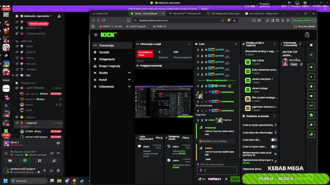Image resolution: width=330 pixels, height=185 pixels.
Task: Switch to OBS Settings HELP browser tab
Action: (x=224, y=13)
